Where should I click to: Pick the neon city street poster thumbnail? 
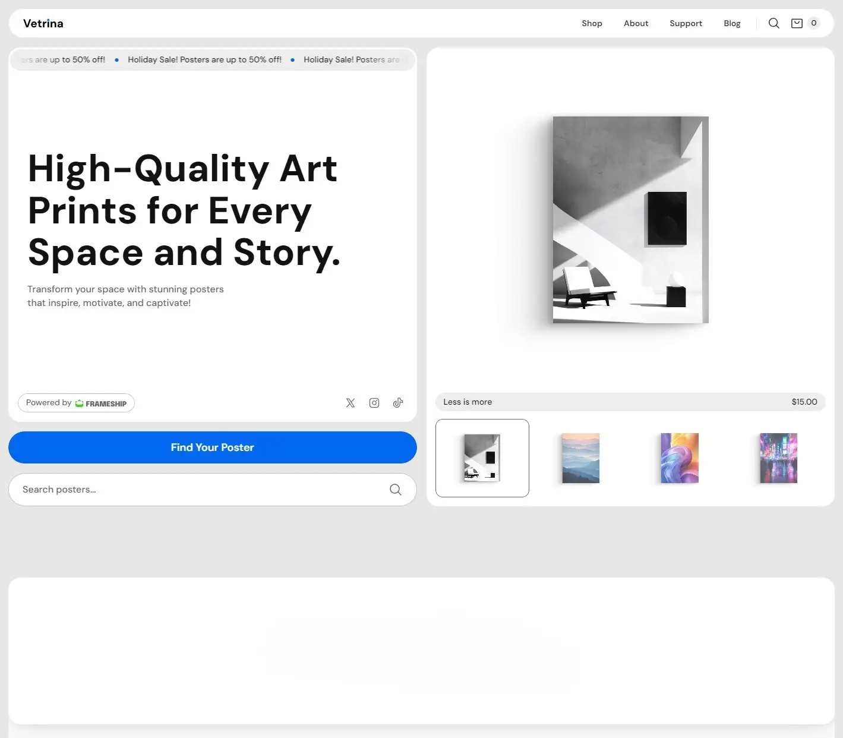(778, 458)
